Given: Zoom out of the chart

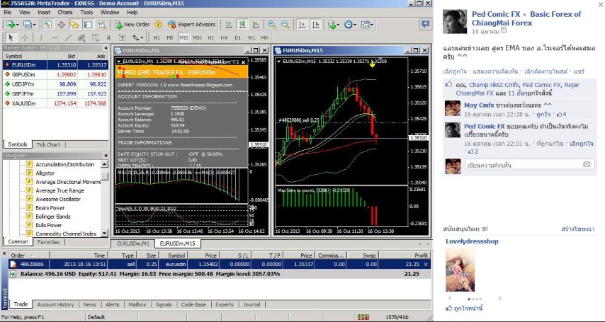Looking at the screenshot, I should (x=285, y=24).
